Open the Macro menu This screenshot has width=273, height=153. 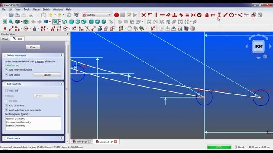pyautogui.click(x=36, y=9)
